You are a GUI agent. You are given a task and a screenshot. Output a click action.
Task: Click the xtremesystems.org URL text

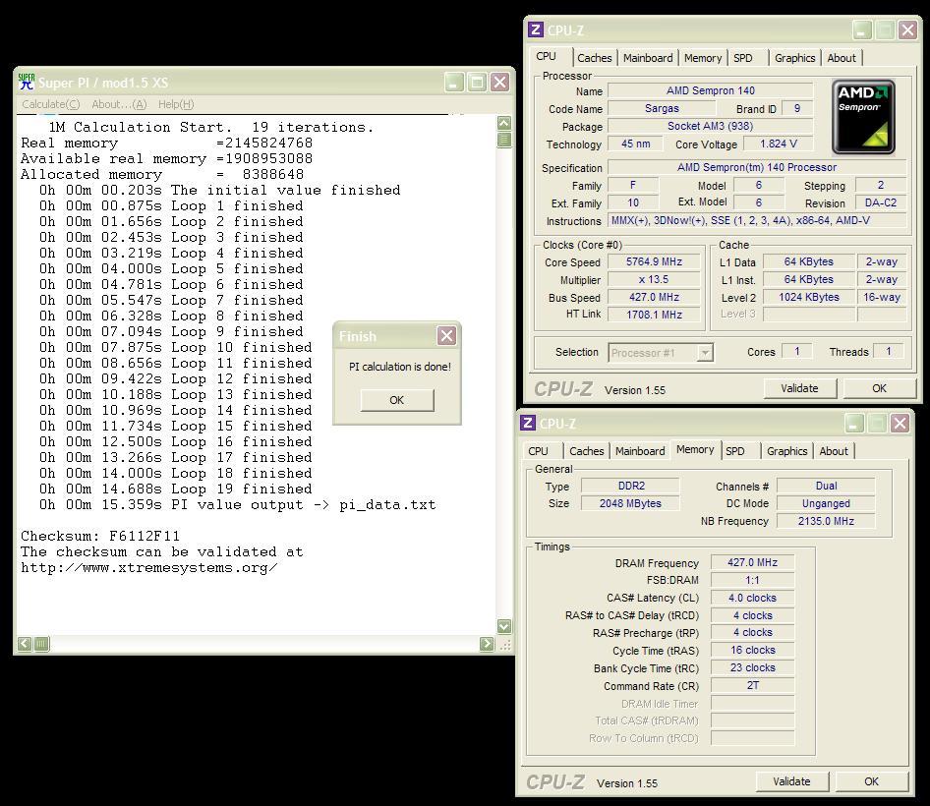tap(148, 568)
